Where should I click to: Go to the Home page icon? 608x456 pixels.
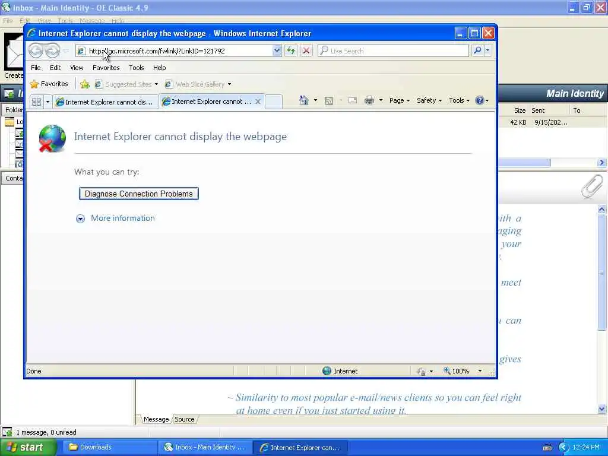[x=303, y=100]
